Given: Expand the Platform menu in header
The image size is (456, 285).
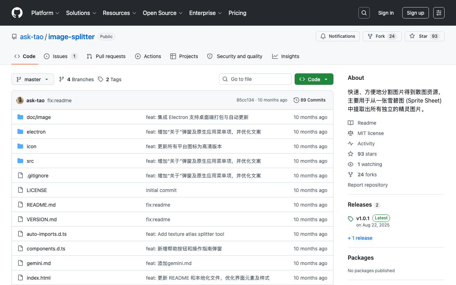Looking at the screenshot, I should 46,13.
